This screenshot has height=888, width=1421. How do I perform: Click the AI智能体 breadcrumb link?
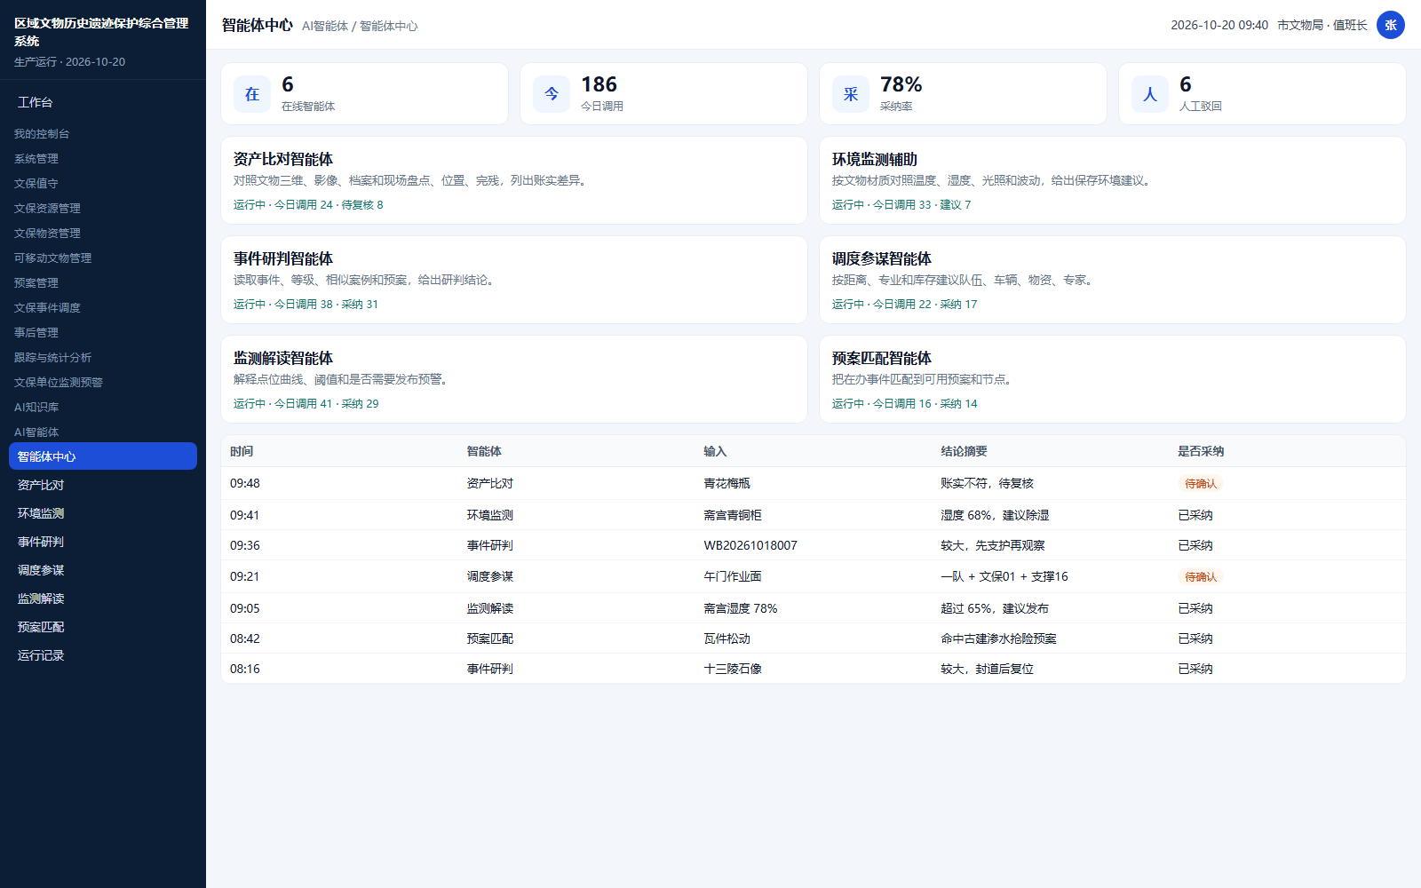(325, 27)
